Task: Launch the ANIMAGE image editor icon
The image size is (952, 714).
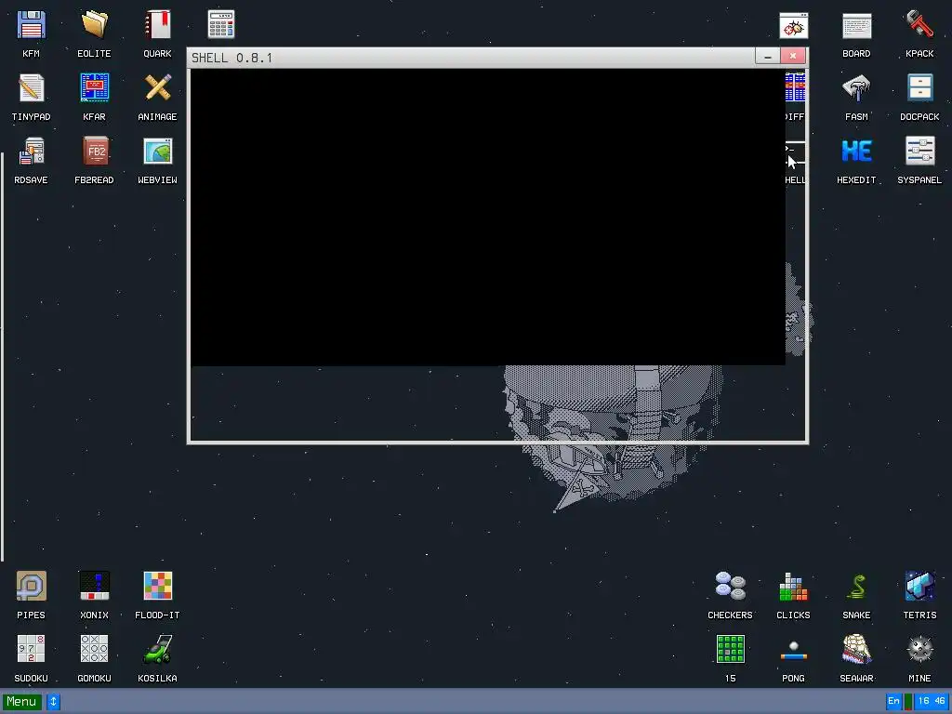Action: [x=157, y=88]
